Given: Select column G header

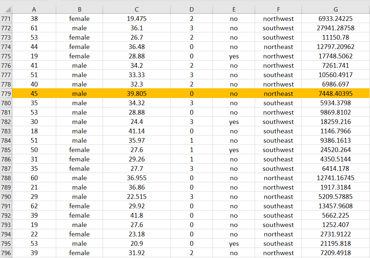Looking at the screenshot, I should tap(335, 9).
